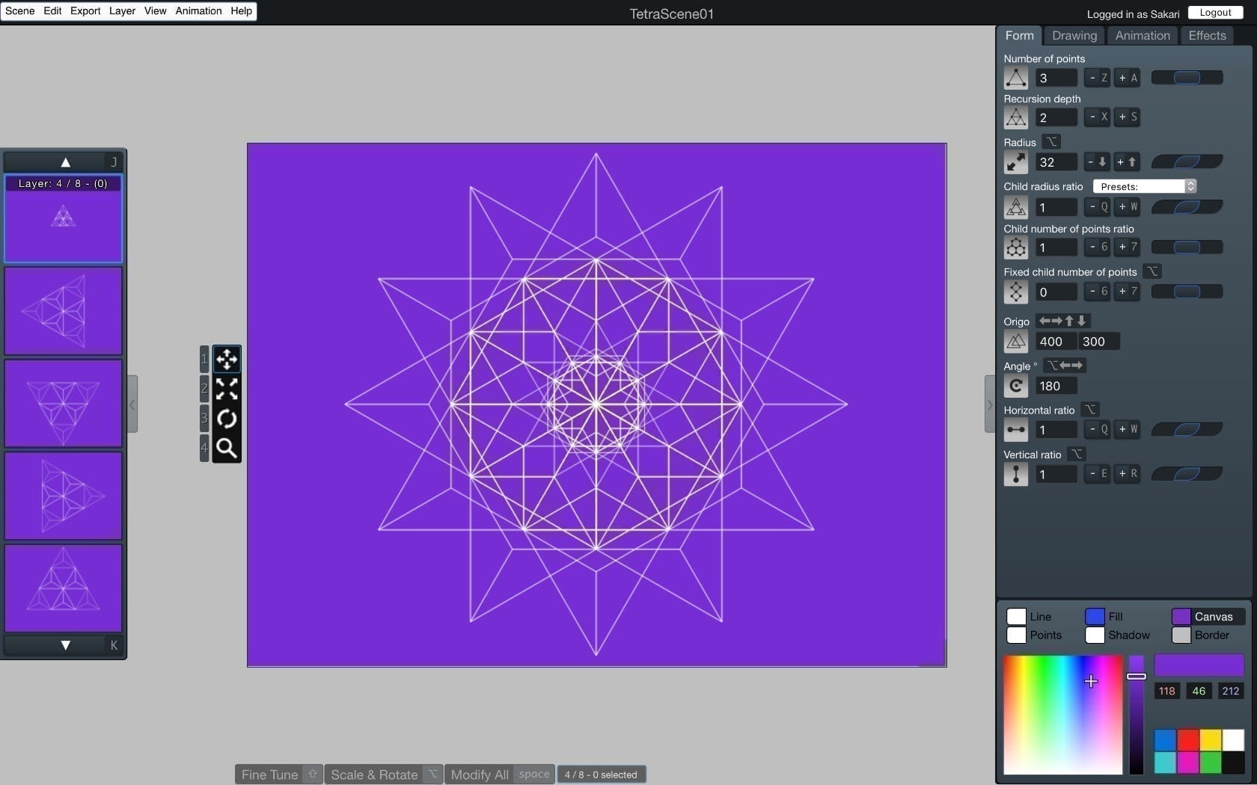Image resolution: width=1257 pixels, height=785 pixels.
Task: Click the Recursion depth icon
Action: (x=1015, y=117)
